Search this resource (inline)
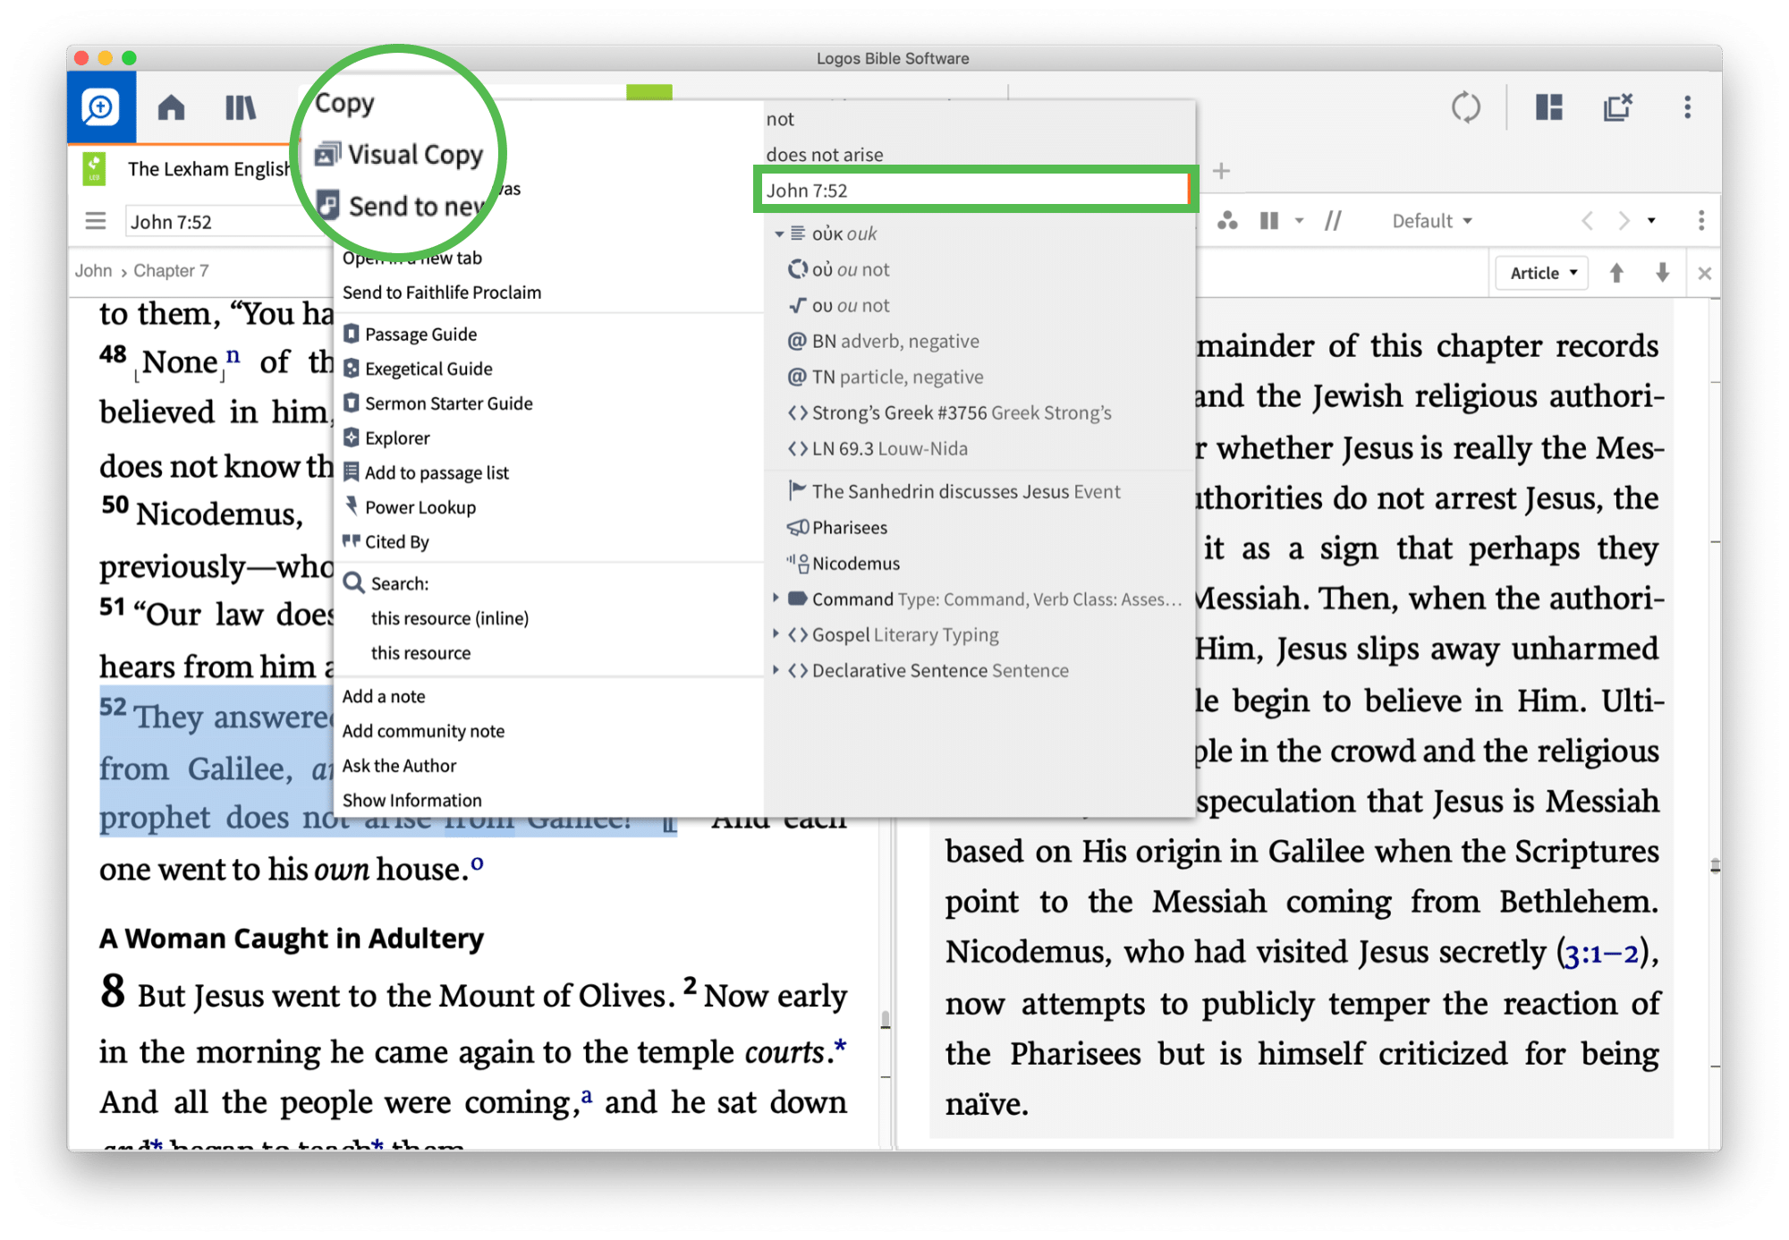Image resolution: width=1789 pixels, height=1240 pixels. (x=450, y=618)
